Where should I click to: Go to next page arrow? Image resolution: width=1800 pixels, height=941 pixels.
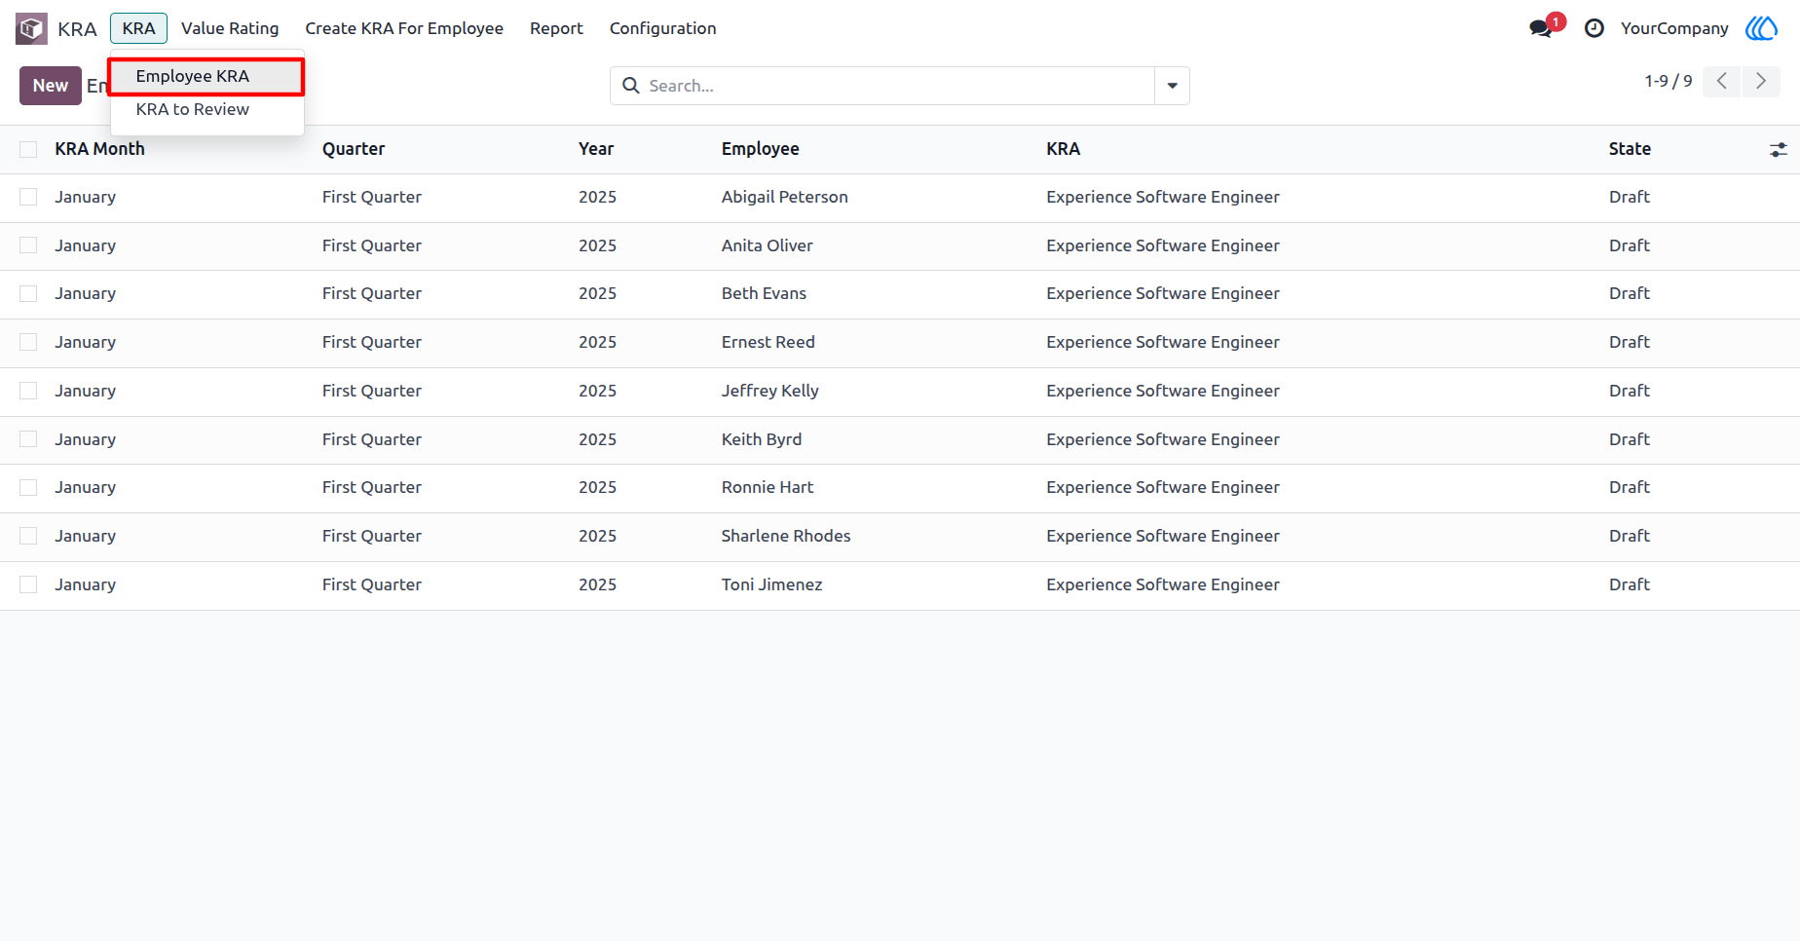pyautogui.click(x=1761, y=81)
